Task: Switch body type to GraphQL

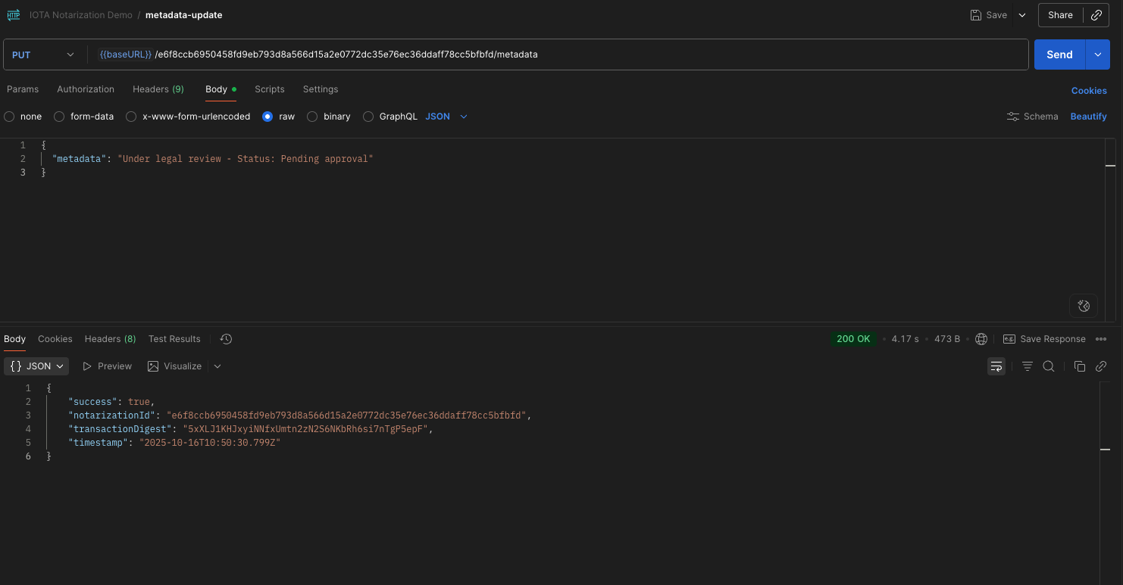Action: pyautogui.click(x=391, y=116)
